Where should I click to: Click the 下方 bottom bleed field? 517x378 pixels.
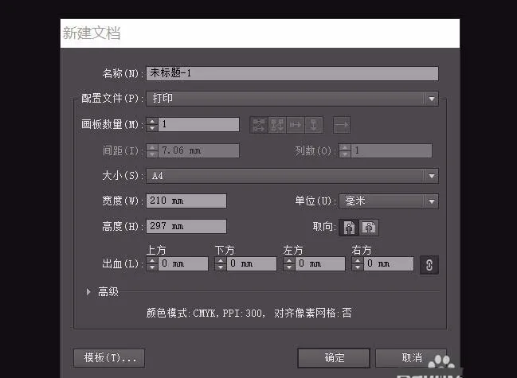(x=252, y=263)
